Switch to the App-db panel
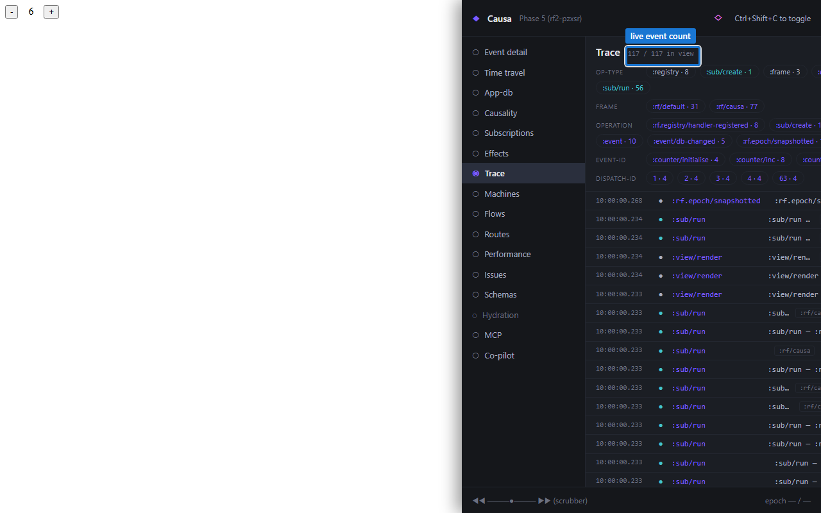This screenshot has width=821, height=513. (x=523, y=93)
